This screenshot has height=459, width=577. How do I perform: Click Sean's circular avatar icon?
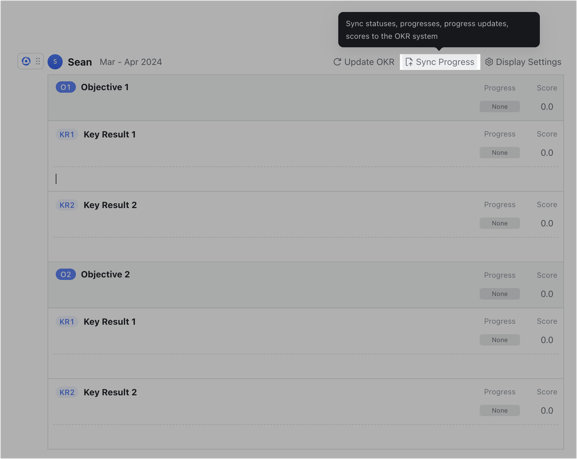pos(55,62)
